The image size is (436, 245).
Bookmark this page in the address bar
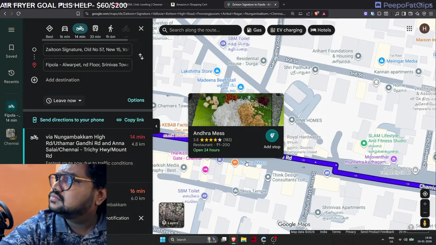(x=78, y=14)
